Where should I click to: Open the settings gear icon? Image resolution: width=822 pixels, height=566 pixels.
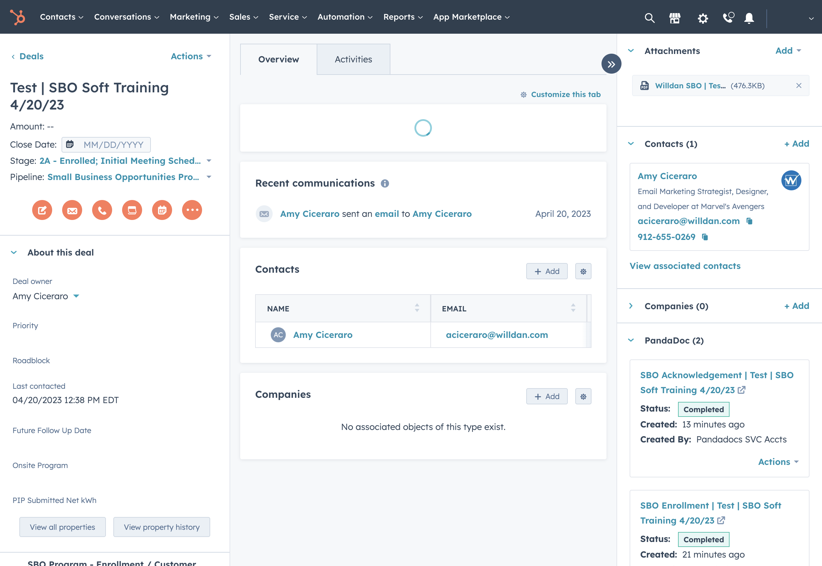[703, 18]
